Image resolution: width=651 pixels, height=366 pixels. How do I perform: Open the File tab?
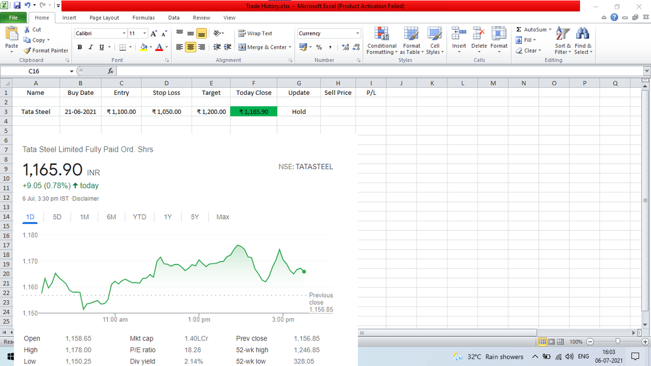click(x=12, y=18)
